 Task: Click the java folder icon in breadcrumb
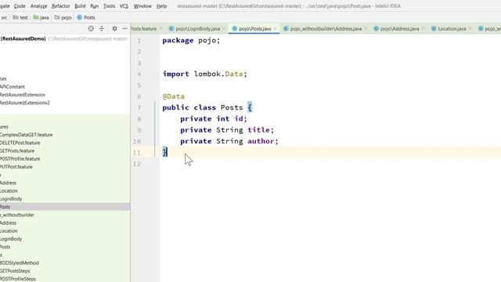click(36, 17)
